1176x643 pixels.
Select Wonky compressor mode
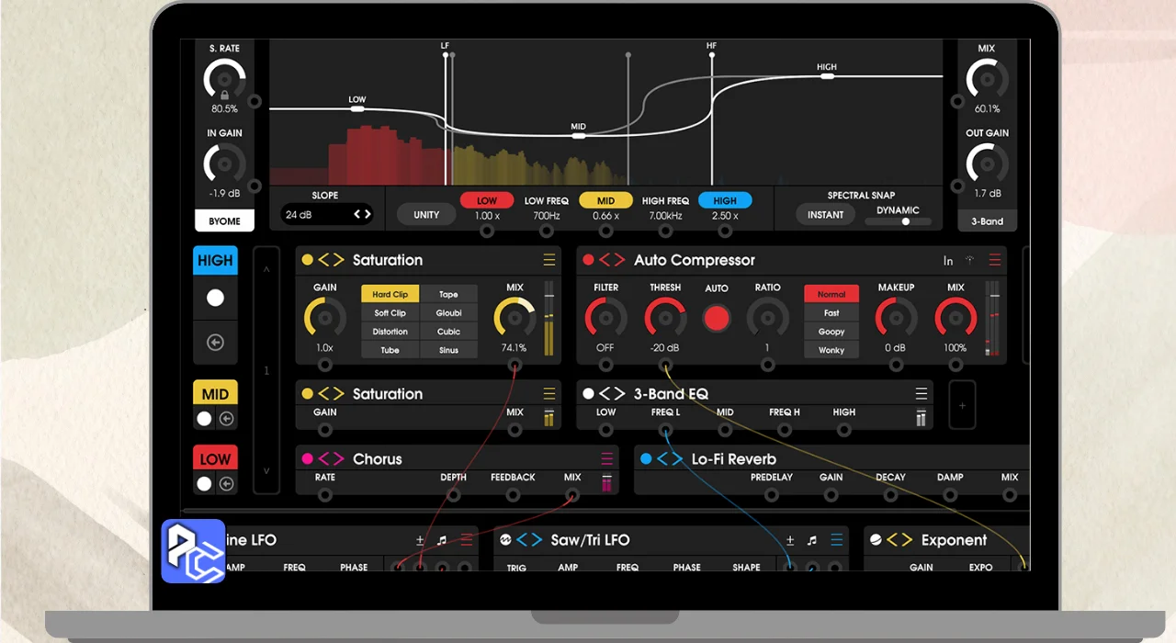click(831, 350)
